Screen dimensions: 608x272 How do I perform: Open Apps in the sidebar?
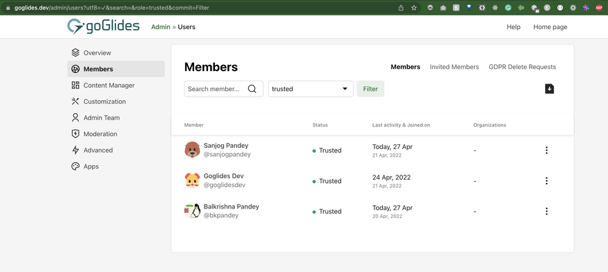tap(116, 166)
